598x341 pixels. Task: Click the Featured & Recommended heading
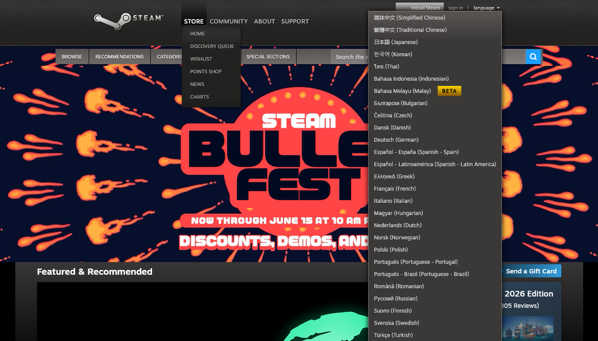click(x=95, y=272)
